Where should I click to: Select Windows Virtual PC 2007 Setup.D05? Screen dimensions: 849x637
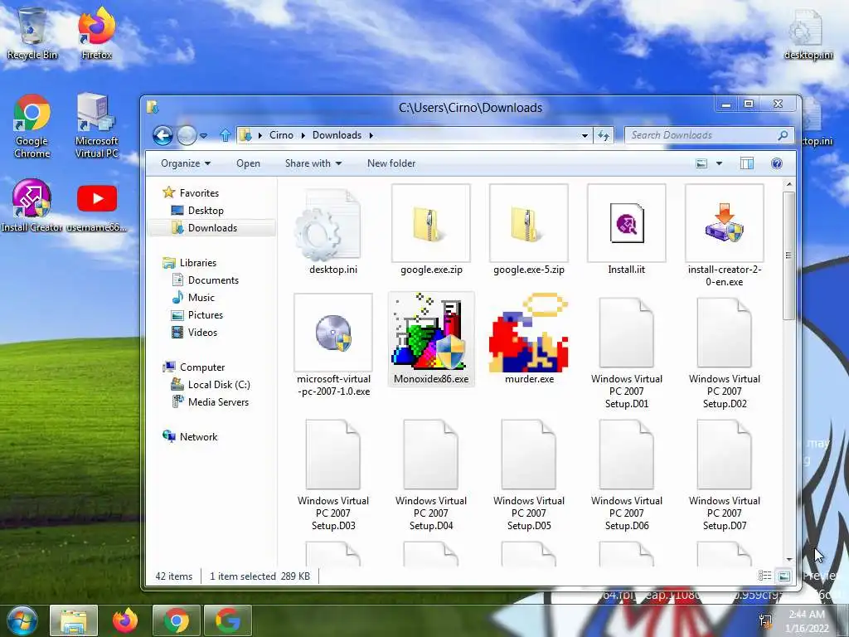point(529,475)
